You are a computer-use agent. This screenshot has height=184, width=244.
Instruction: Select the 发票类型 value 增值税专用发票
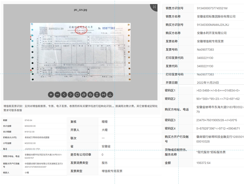(x=112, y=171)
